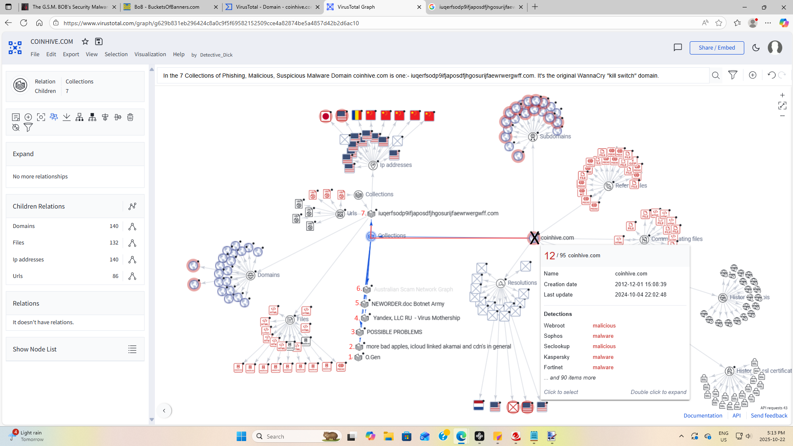Viewport: 793px width, 446px height.
Task: Zoom in on the graph canvas
Action: coord(782,95)
